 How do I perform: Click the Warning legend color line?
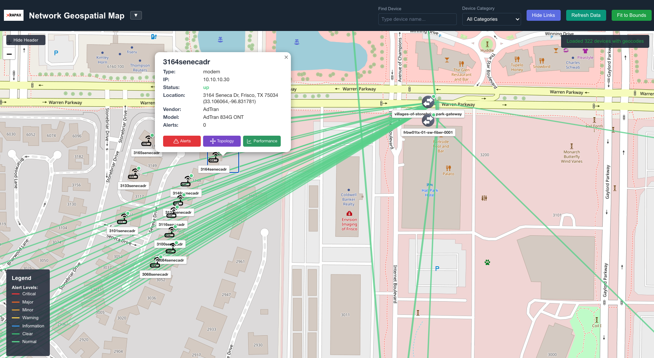(16, 318)
